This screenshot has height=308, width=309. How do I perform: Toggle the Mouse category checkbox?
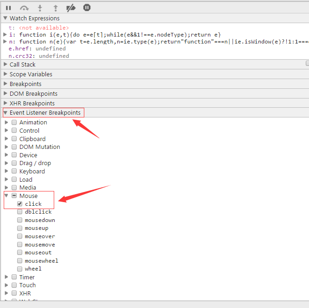14,196
